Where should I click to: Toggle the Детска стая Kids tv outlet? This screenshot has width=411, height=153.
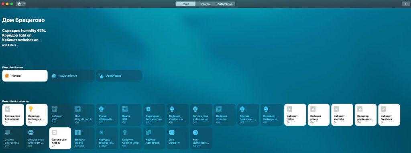(60, 138)
